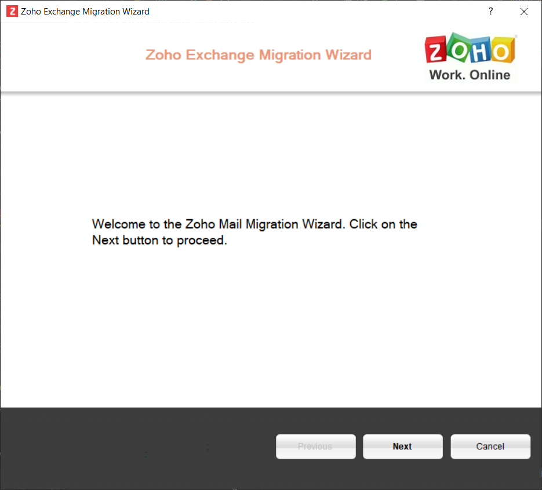Open help with the question mark button
Screen dimensions: 542x490
point(491,12)
